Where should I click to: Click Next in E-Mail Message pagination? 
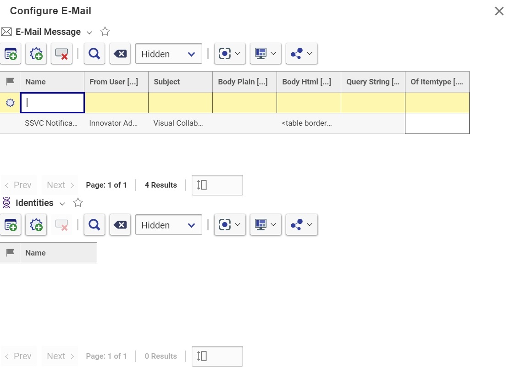point(60,185)
